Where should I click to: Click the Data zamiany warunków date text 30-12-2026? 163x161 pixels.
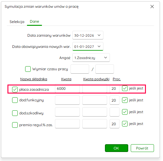84,35
